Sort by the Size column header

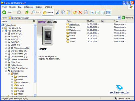click(107, 21)
